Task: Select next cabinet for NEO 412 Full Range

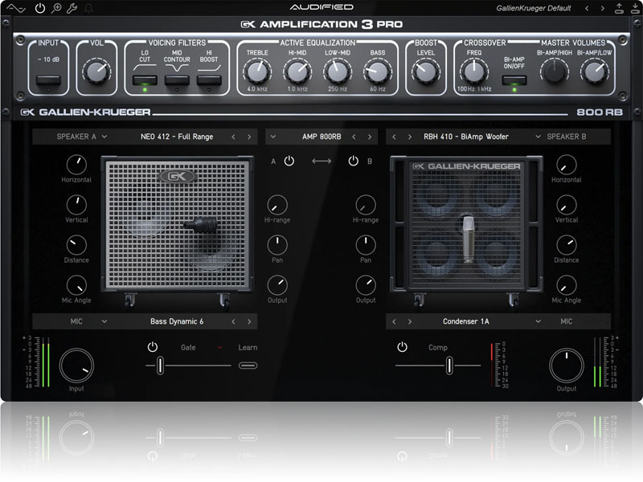Action: pyautogui.click(x=249, y=137)
